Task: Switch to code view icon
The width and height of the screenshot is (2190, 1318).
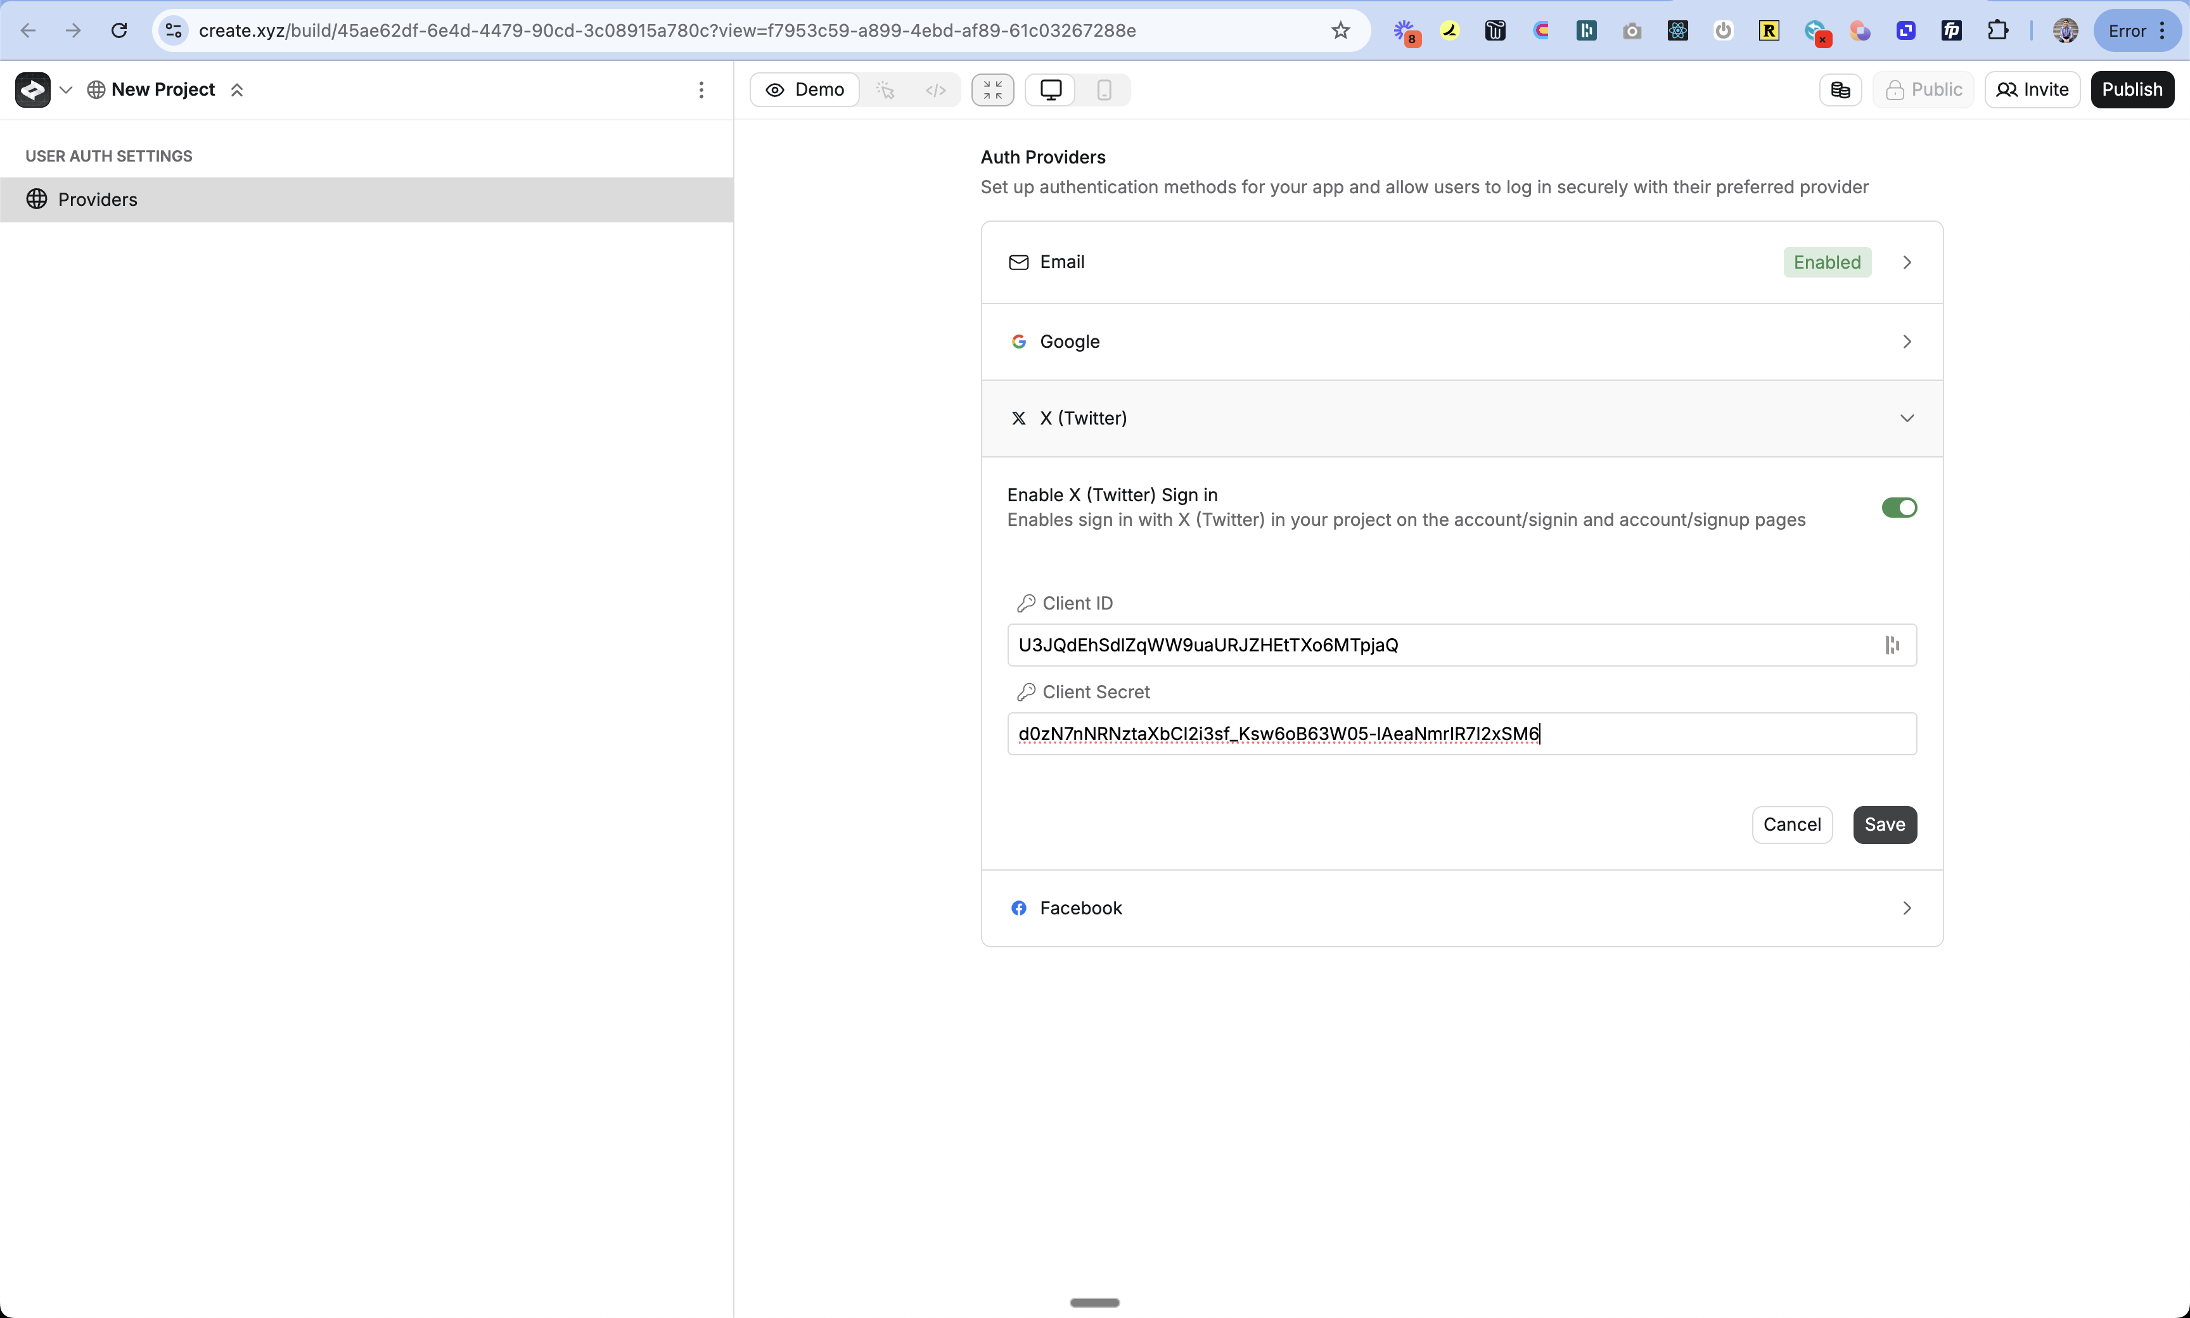Action: tap(935, 90)
